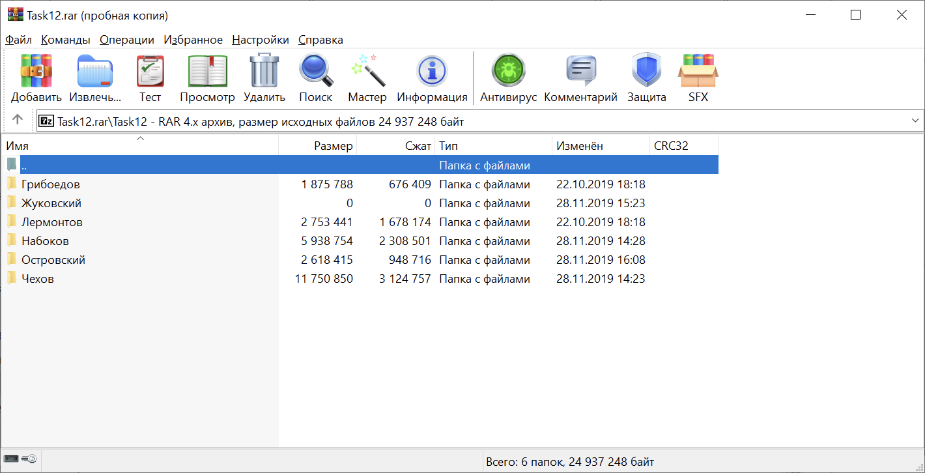Image resolution: width=925 pixels, height=473 pixels.
Task: Run the Тест archive check
Action: [150, 78]
